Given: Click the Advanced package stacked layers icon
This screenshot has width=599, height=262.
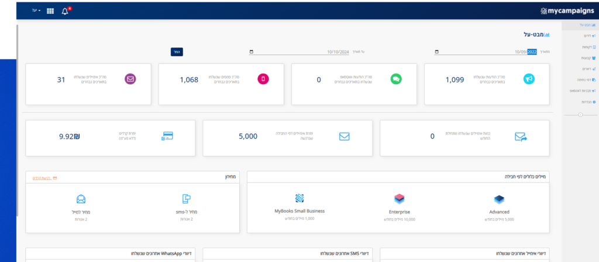Looking at the screenshot, I should (500, 199).
